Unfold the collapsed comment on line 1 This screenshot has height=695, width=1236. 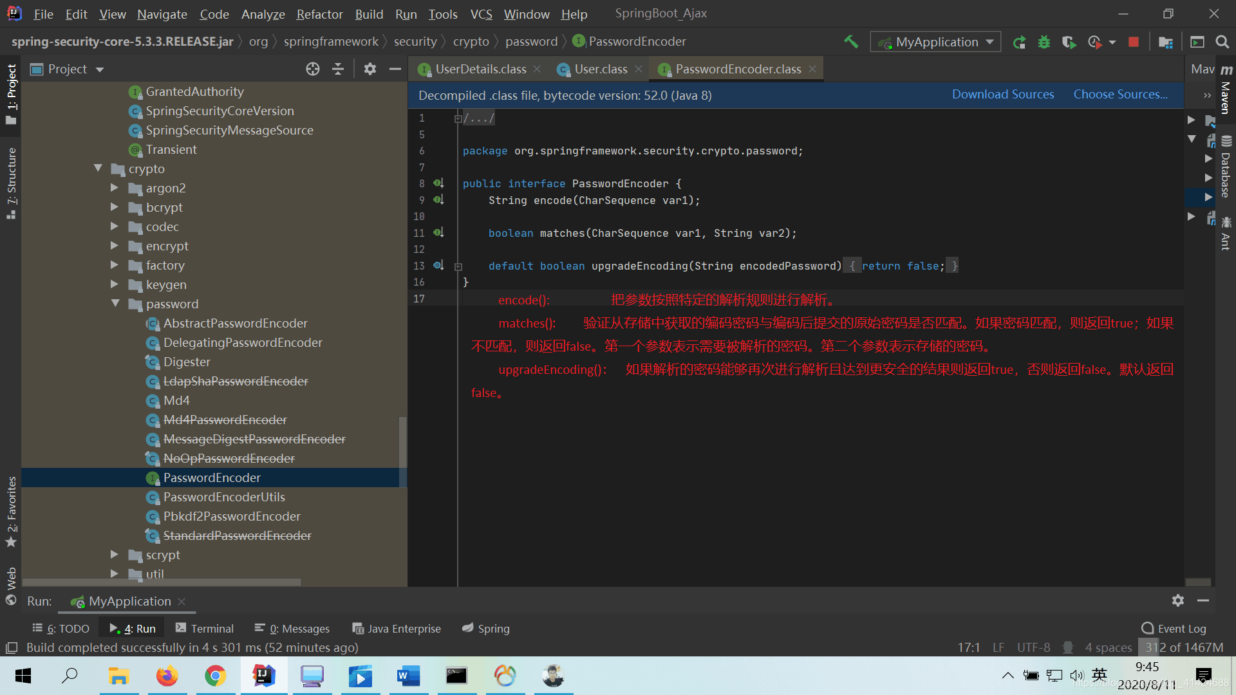point(458,118)
